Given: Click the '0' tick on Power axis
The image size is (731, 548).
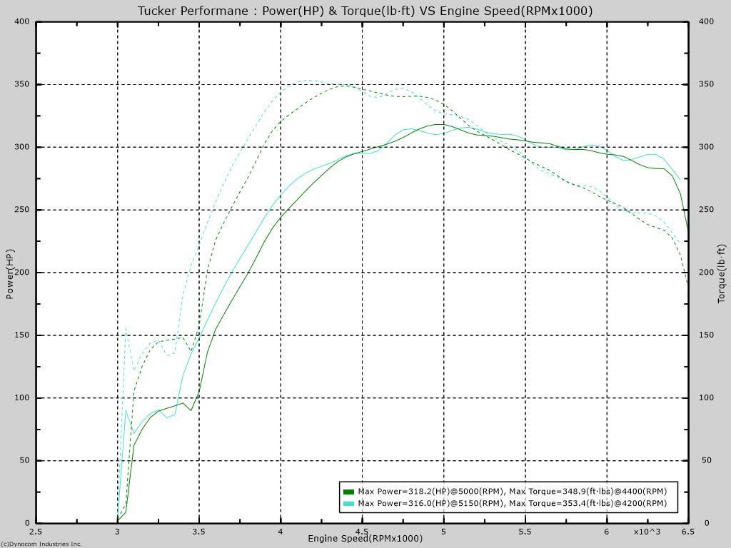Looking at the screenshot, I should point(27,523).
